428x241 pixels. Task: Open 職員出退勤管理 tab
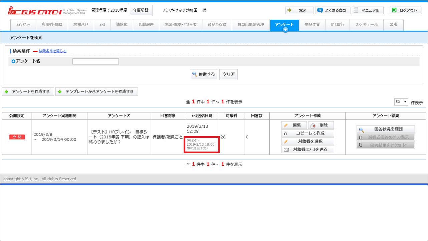click(x=251, y=25)
